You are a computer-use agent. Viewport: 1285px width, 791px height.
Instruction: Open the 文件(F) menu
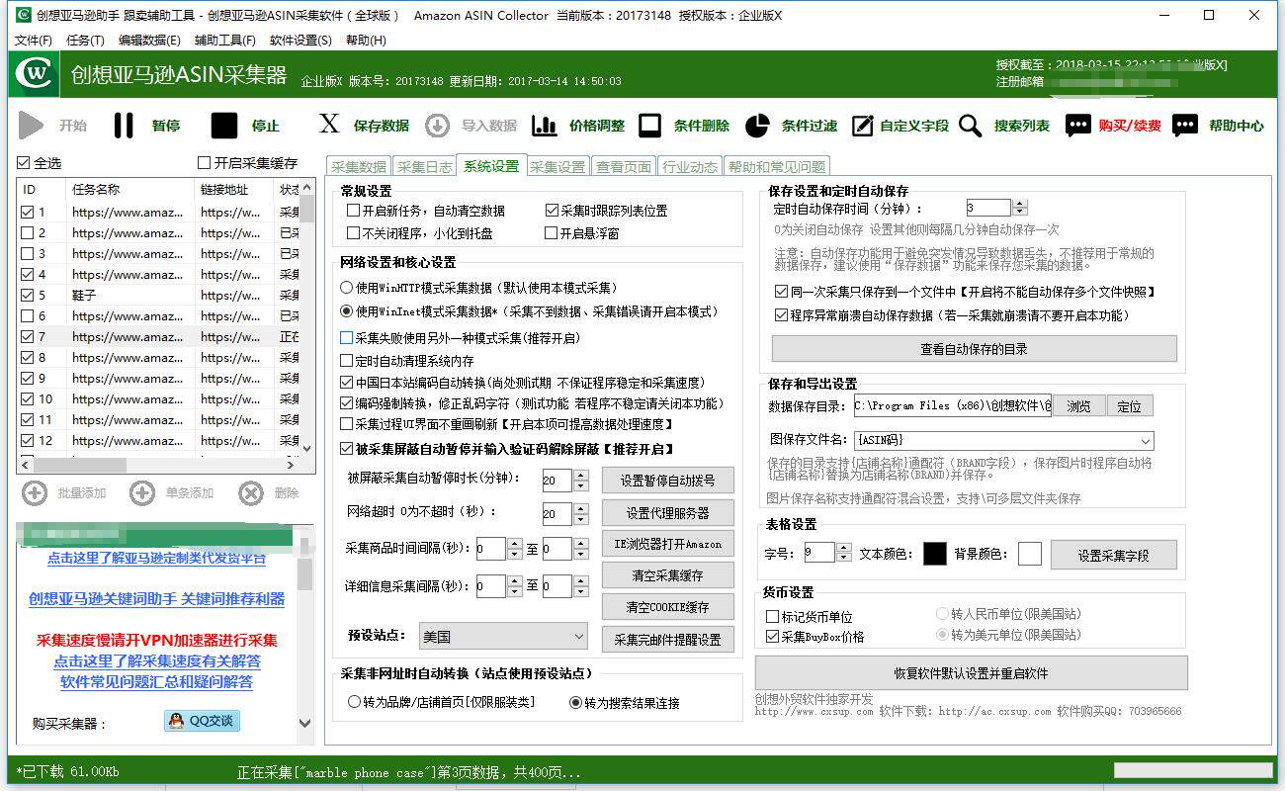[34, 41]
